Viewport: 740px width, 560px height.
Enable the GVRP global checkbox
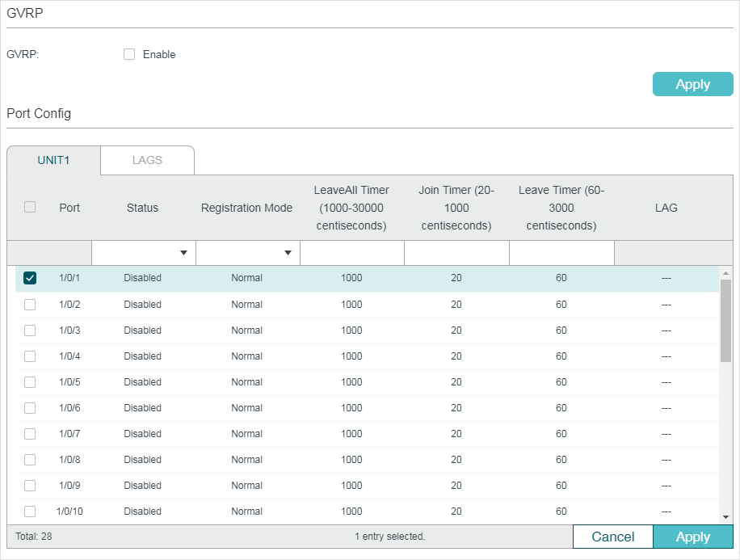coord(128,54)
